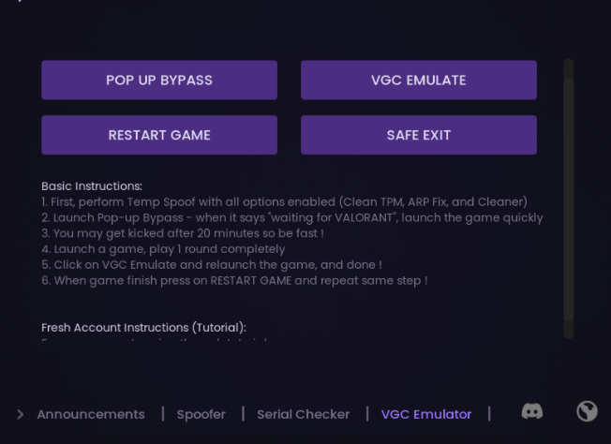Screen dimensions: 611x444
Task: Switch to the Announcements tab
Action: click(x=91, y=414)
